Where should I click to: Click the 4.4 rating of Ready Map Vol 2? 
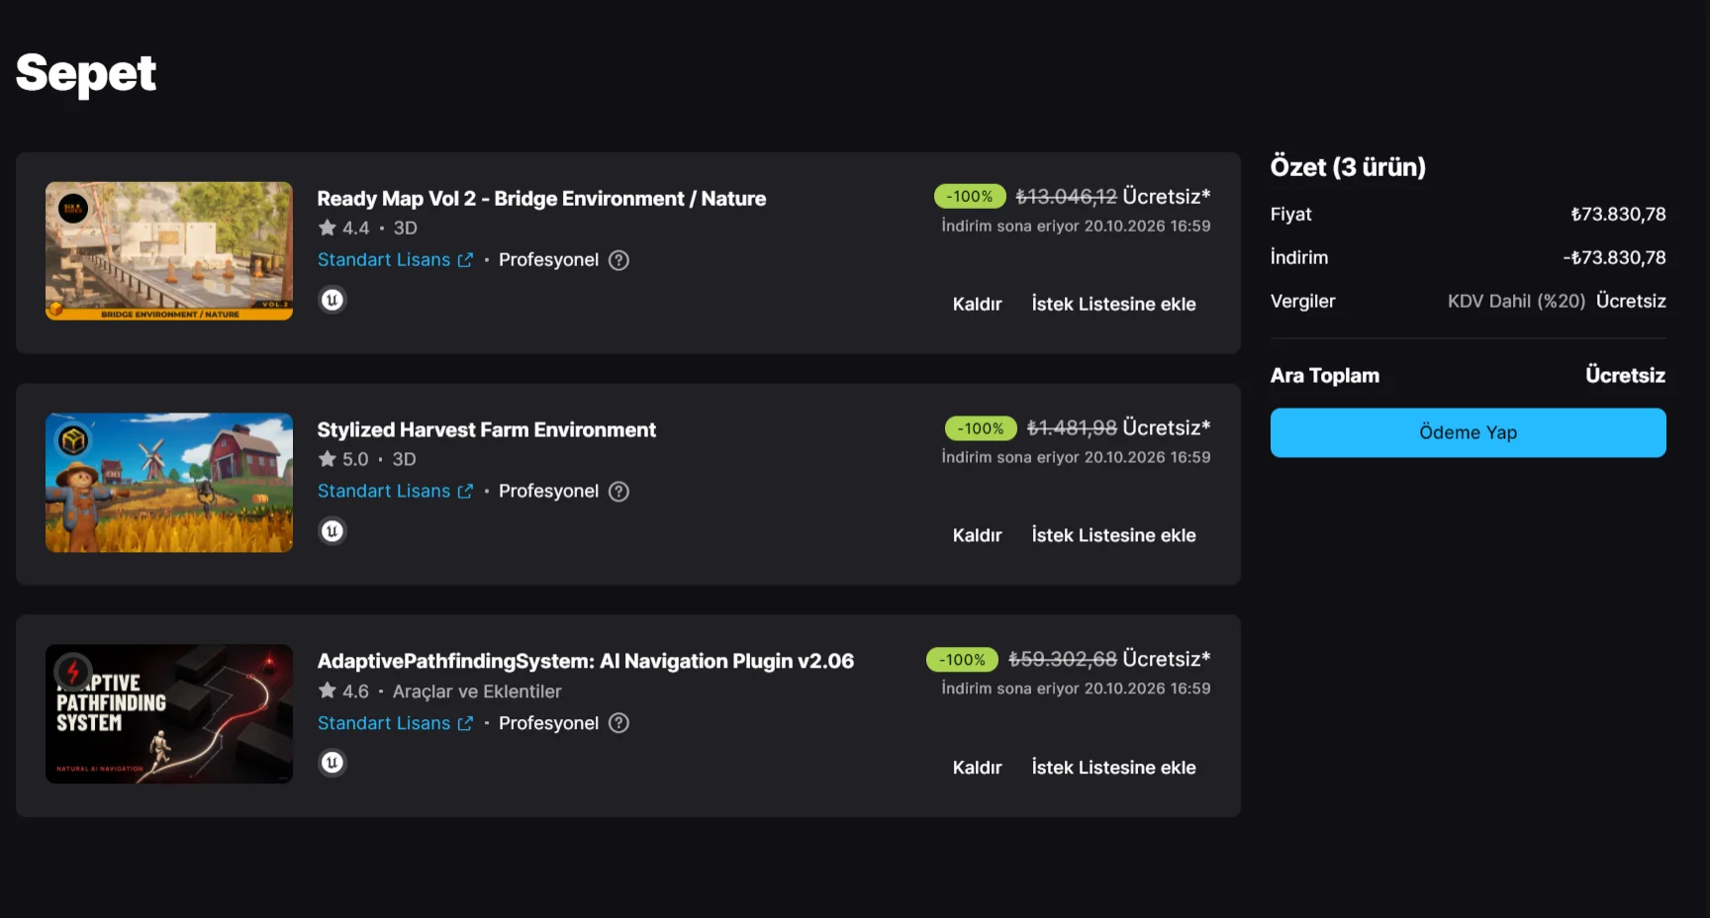343,228
